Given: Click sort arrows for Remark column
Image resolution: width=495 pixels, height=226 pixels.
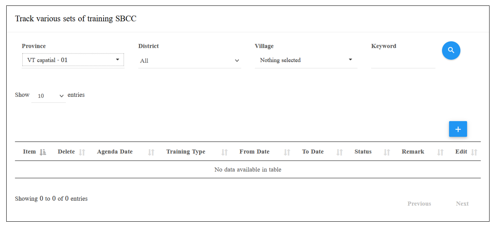Looking at the screenshot, I should pyautogui.click(x=440, y=152).
